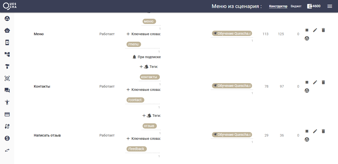Open the robot (bots) section in sidebar
Screen dimensions: 338x164
[x=7, y=30]
